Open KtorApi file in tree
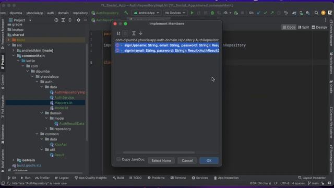This screenshot has height=188, width=334. (58, 145)
